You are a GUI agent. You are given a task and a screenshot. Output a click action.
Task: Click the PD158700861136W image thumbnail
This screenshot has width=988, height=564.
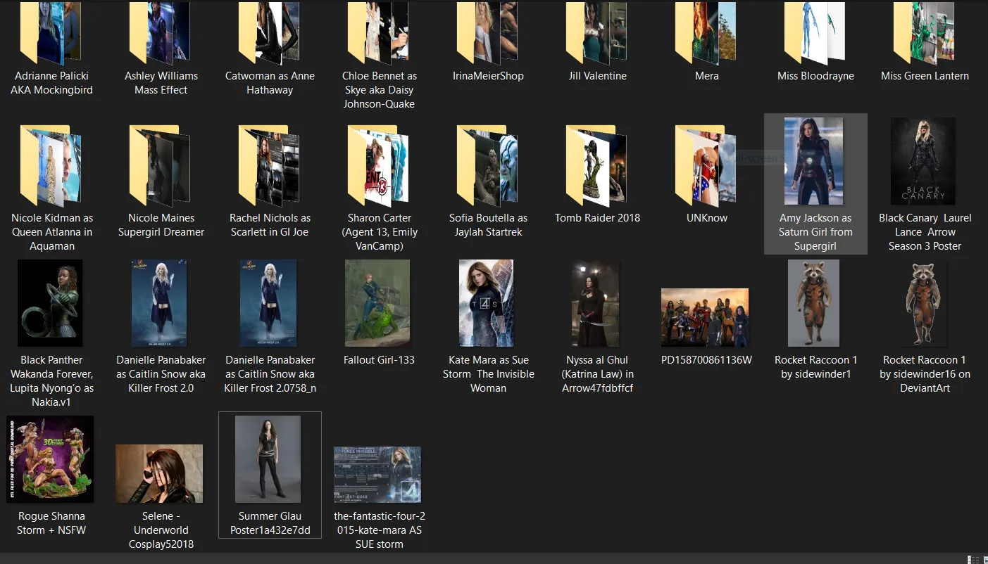[705, 317]
